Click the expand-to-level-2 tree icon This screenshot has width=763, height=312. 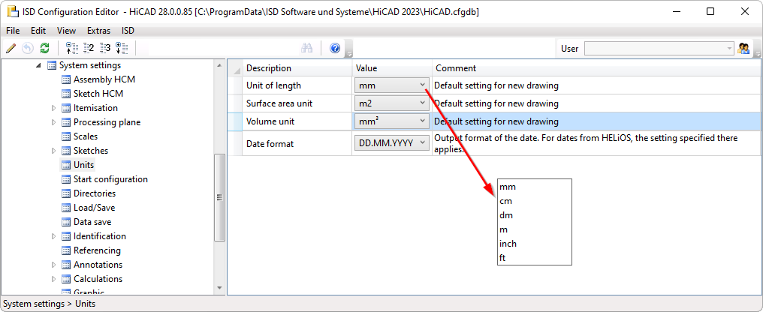click(89, 48)
